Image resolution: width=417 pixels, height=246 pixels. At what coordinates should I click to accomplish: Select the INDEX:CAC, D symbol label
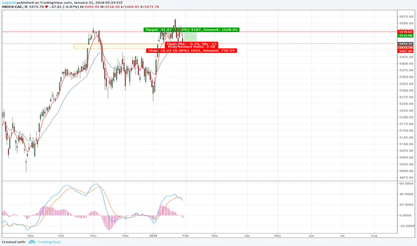15,7
